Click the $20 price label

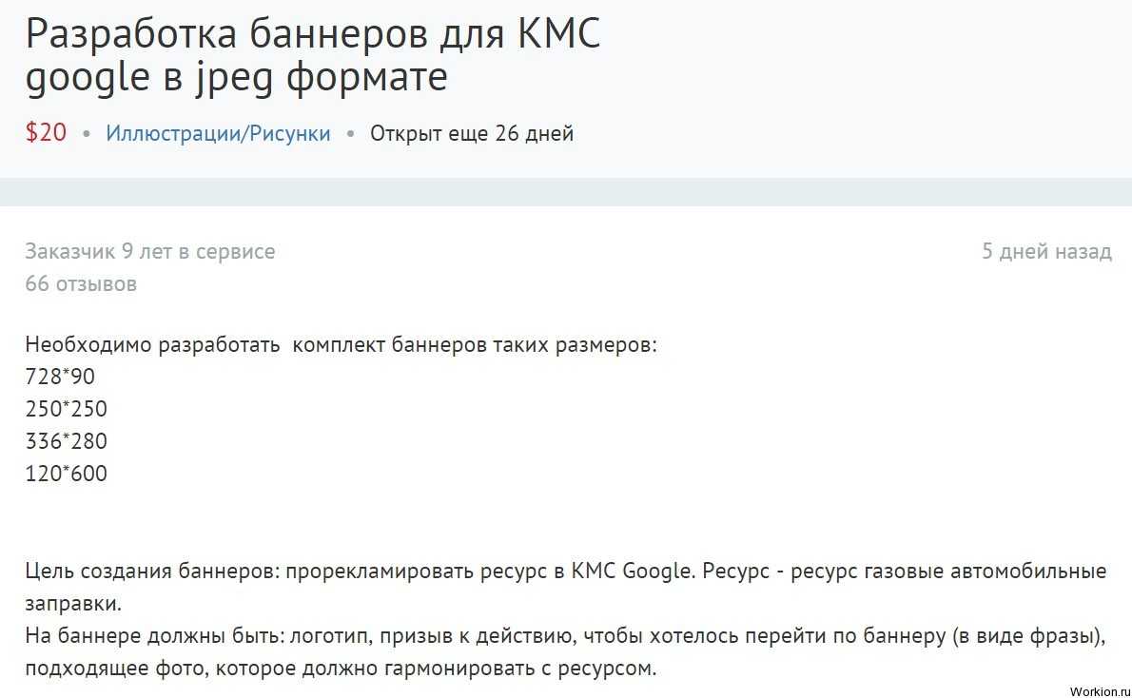(x=46, y=133)
